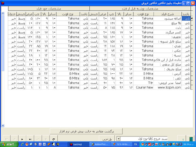The height and width of the screenshot is (147, 196).
Task: Select first row highlighted بلي cell
Action: (186, 18)
